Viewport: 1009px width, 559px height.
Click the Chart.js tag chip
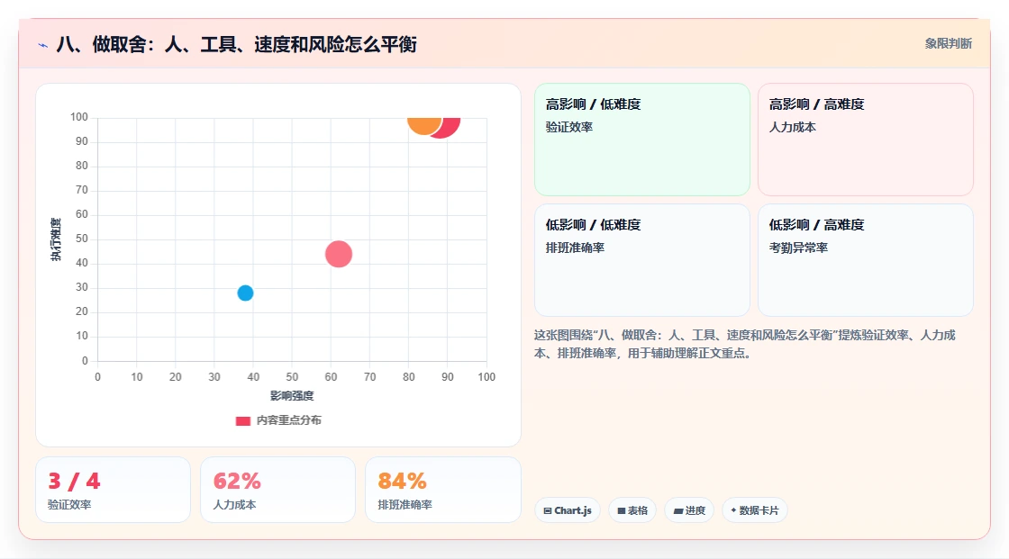pyautogui.click(x=568, y=510)
